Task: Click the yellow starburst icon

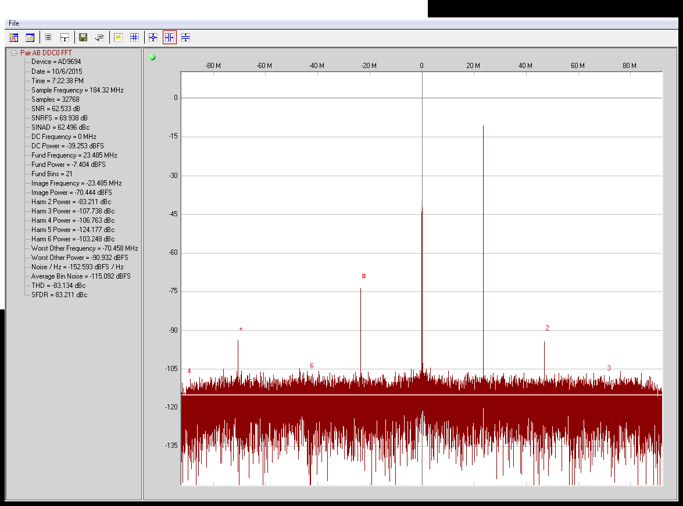Action: click(118, 37)
